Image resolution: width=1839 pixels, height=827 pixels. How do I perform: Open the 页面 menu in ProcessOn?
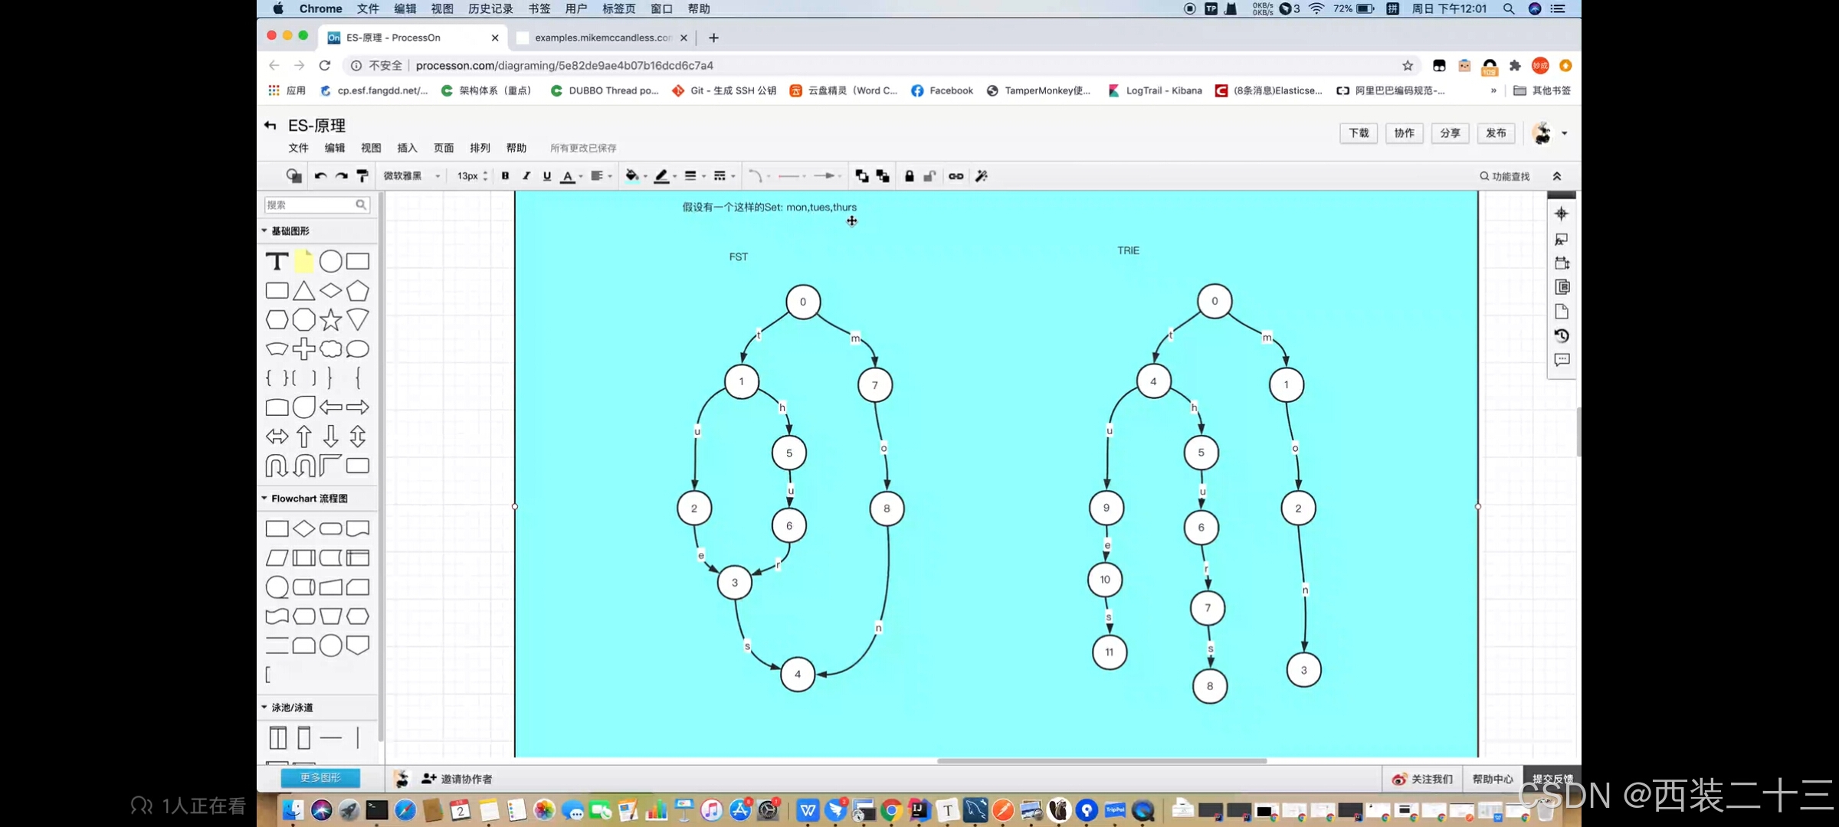444,148
